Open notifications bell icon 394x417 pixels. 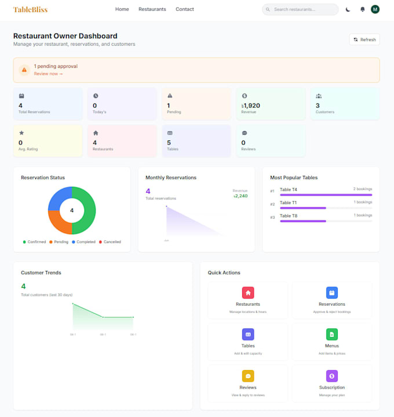tap(362, 10)
